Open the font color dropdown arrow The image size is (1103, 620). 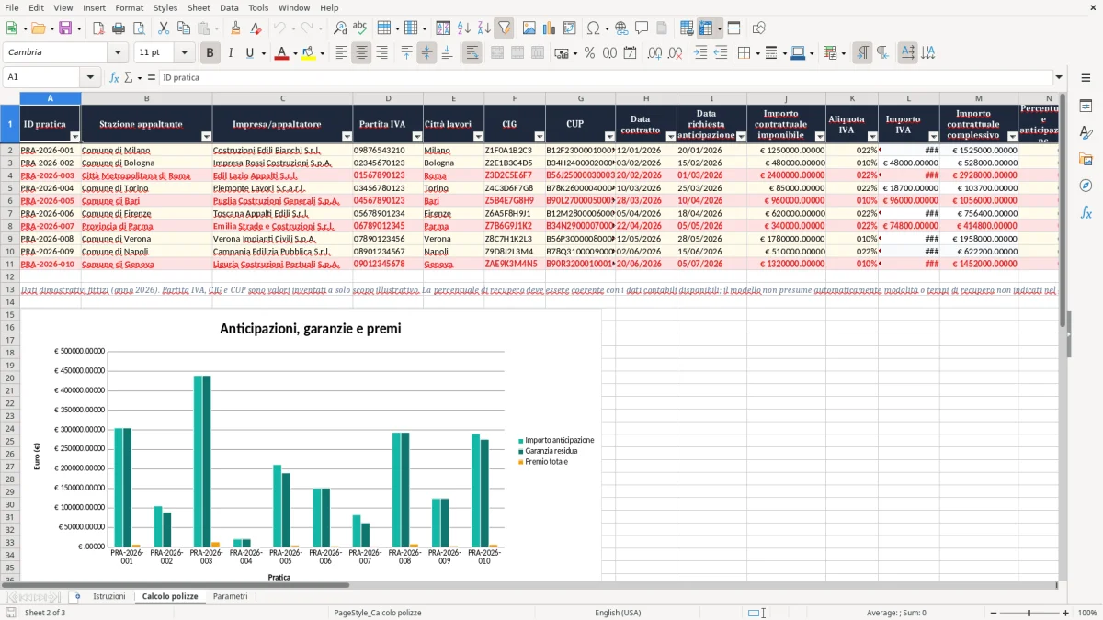[x=295, y=53]
